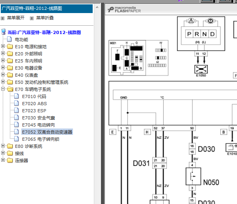This screenshot has height=204, width=237.
Task: Click the folder icon for E10 电源和接地
Action: point(10,46)
